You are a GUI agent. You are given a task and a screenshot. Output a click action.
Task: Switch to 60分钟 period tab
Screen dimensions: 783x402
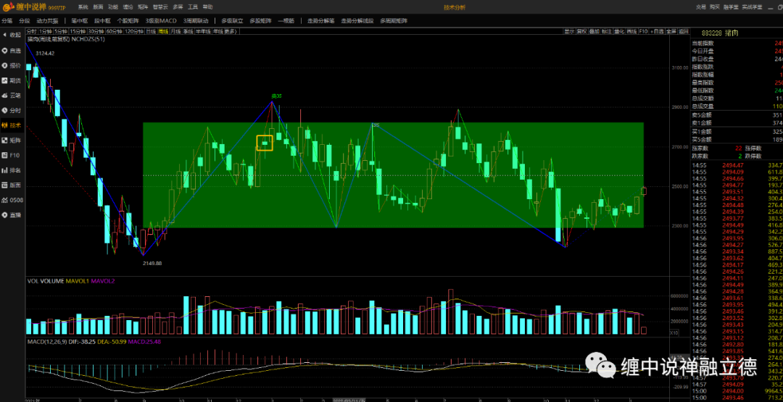click(115, 31)
